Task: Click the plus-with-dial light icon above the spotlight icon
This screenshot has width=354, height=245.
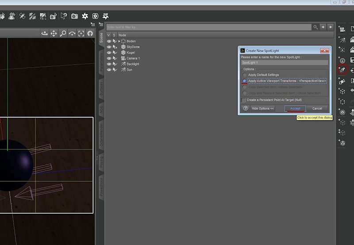Action: tap(342, 60)
